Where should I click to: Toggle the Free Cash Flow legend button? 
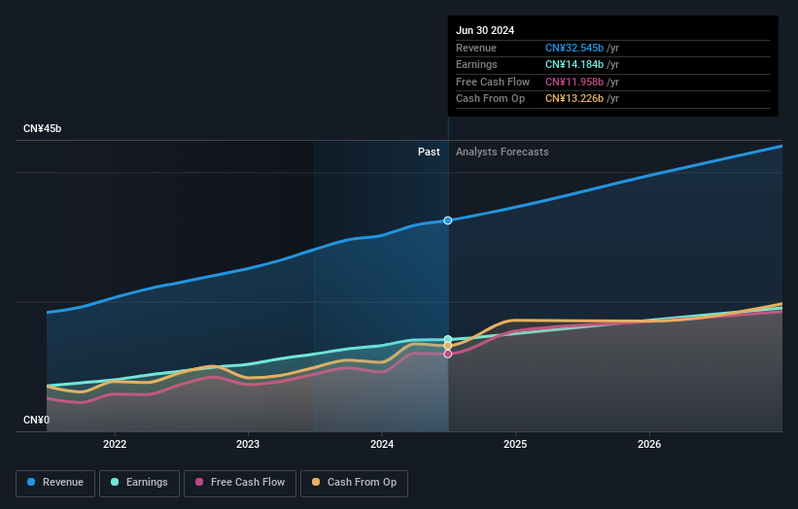click(240, 483)
